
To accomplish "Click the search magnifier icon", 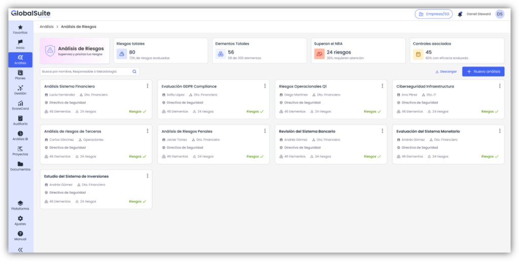I will (134, 72).
